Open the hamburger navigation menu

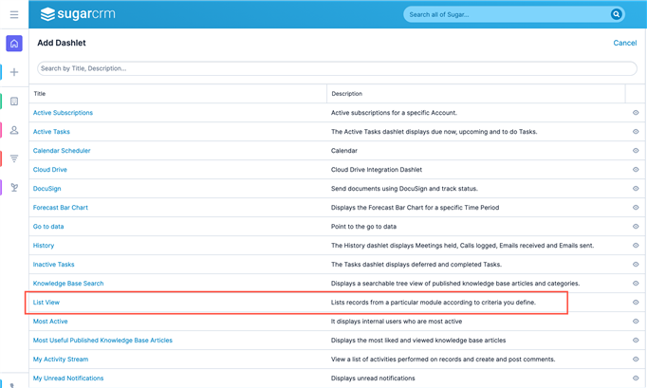(x=14, y=14)
